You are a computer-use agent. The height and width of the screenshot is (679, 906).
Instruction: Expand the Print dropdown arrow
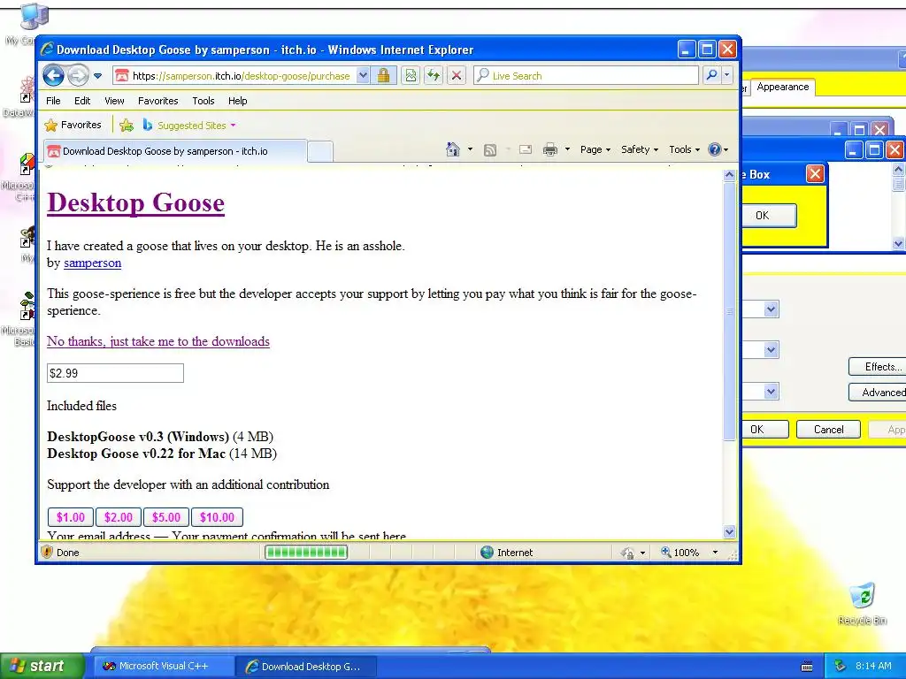tap(567, 149)
